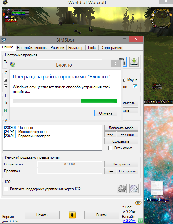Click the eye icon above version info
Screen dimensions: 173x224
click(x=138, y=203)
